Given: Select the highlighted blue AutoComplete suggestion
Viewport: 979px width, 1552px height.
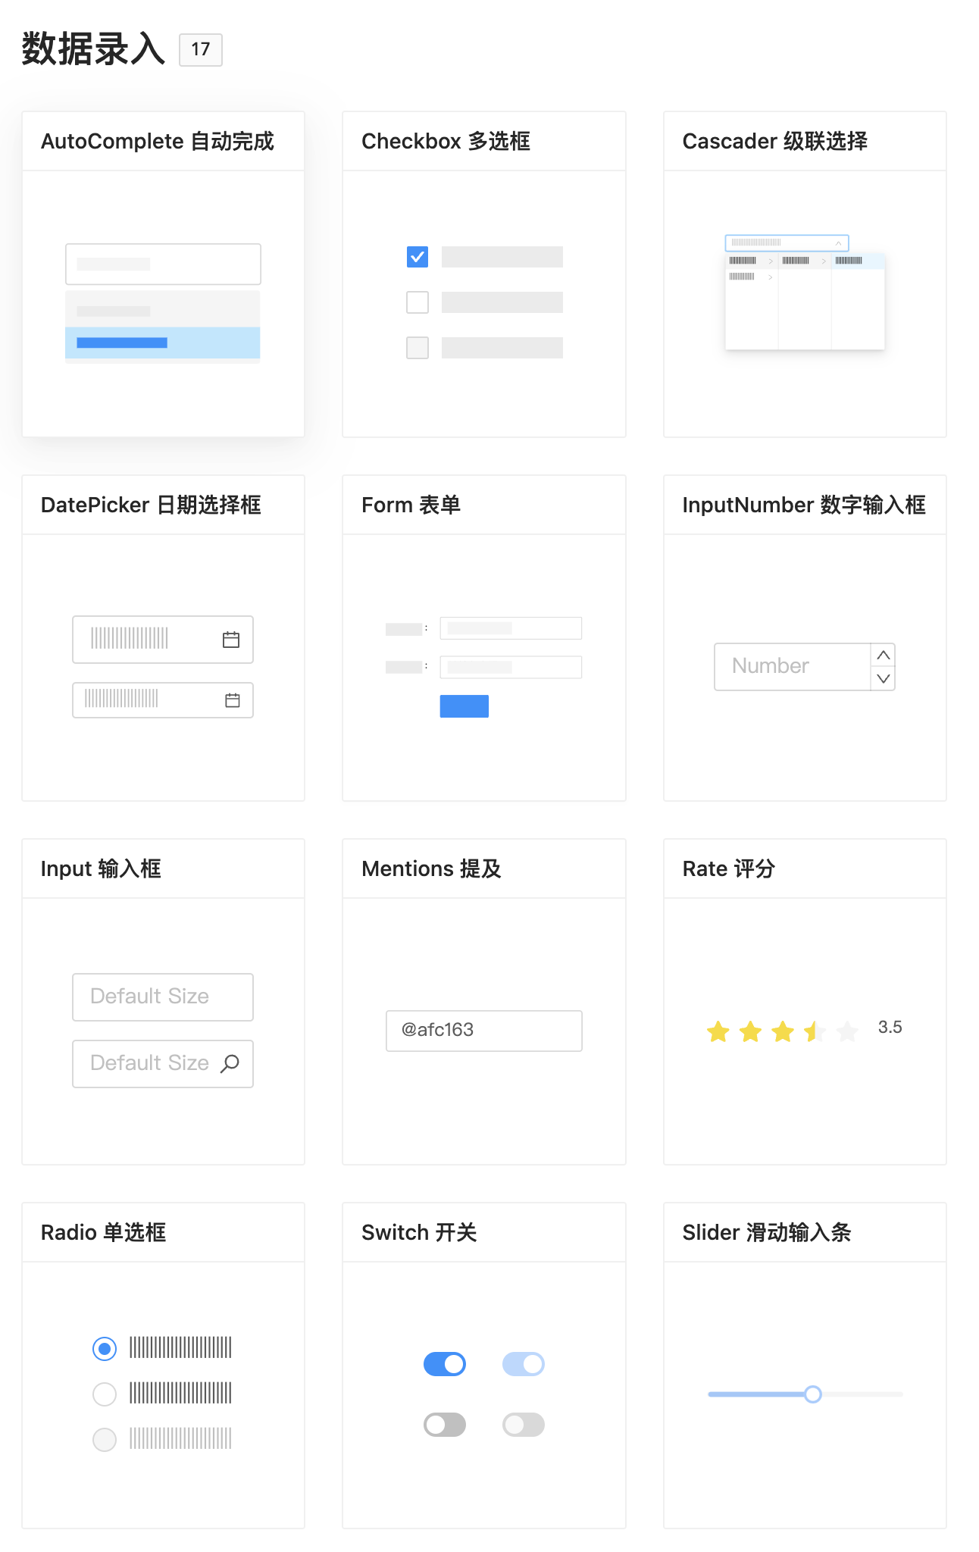Looking at the screenshot, I should pyautogui.click(x=163, y=343).
